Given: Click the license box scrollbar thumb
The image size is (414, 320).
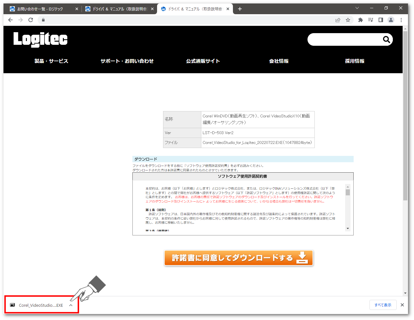Looking at the screenshot, I should pos(348,193).
